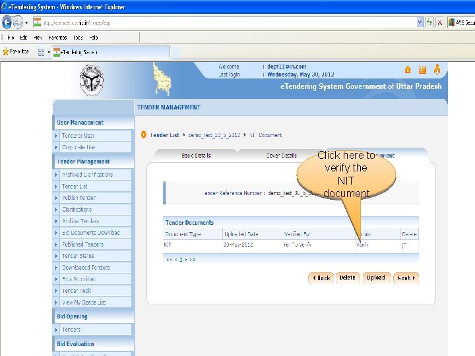The width and height of the screenshot is (475, 356).
Task: Open the View menu
Action: 38,38
